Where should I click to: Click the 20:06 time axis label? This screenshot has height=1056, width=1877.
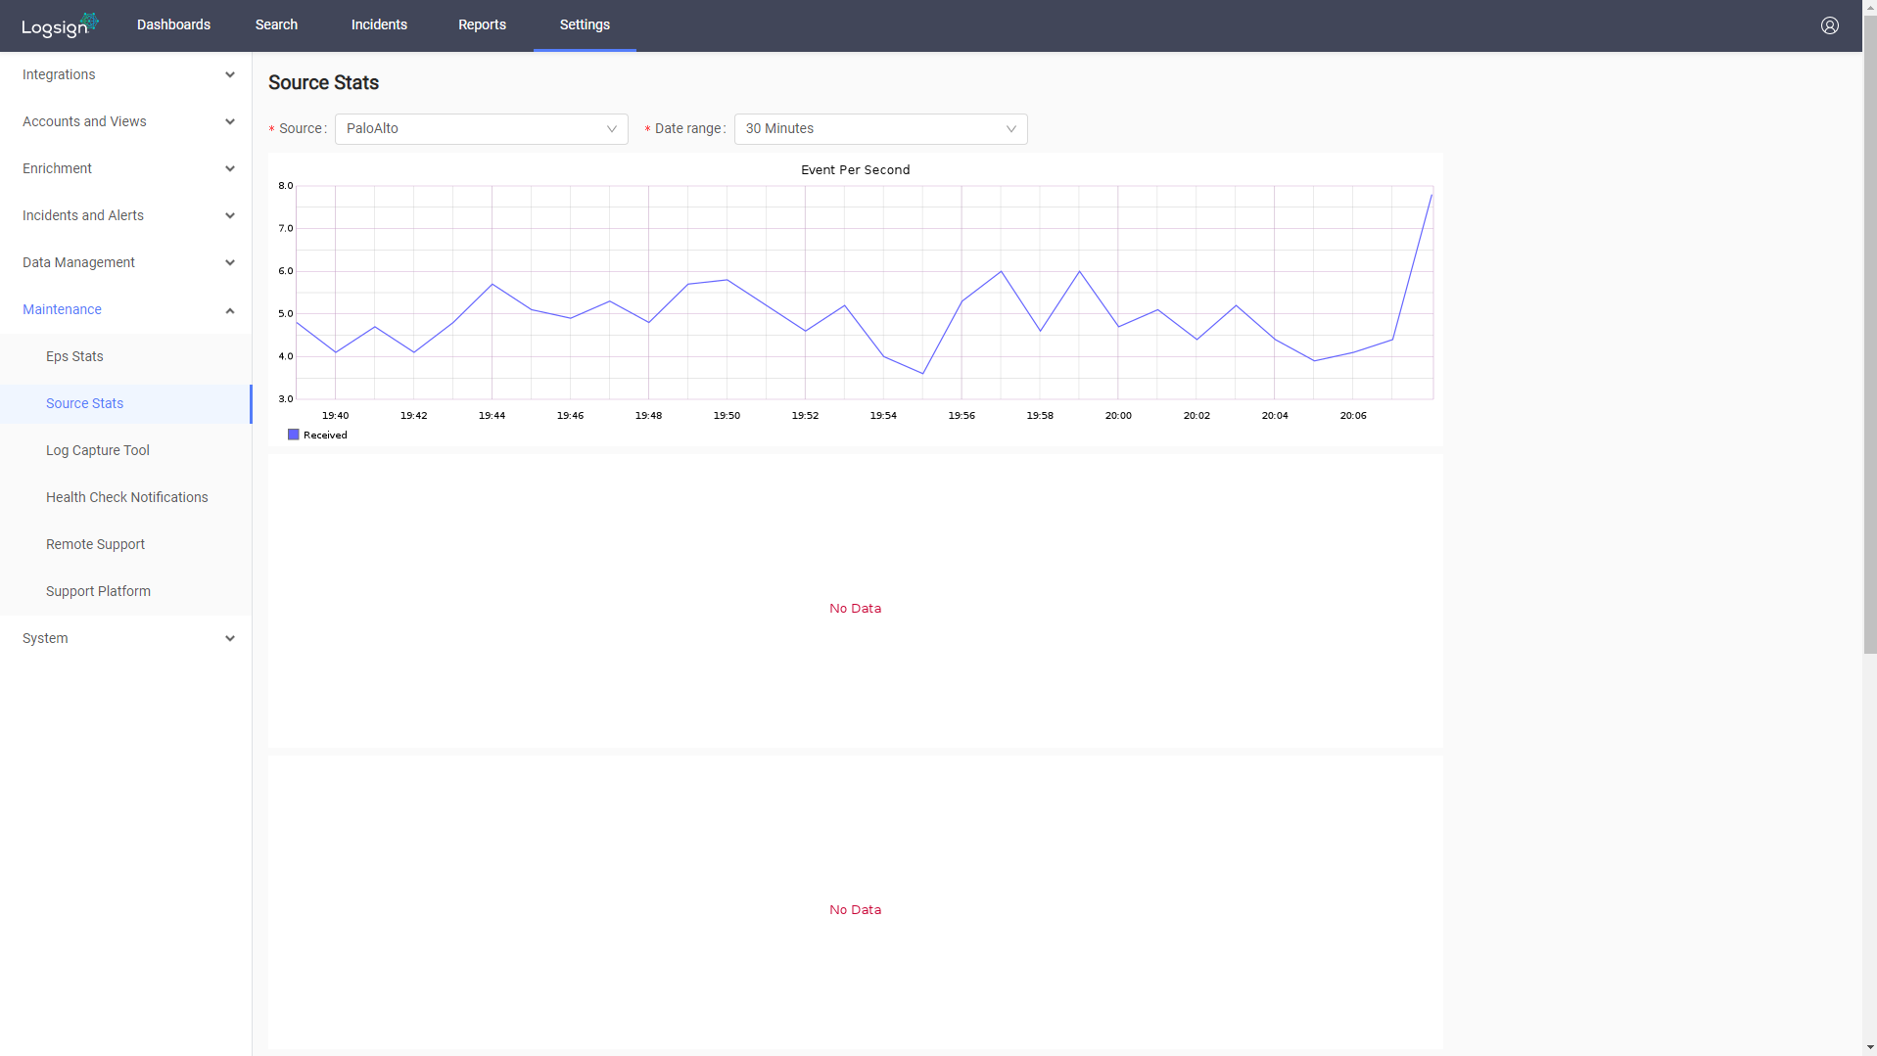[1353, 416]
